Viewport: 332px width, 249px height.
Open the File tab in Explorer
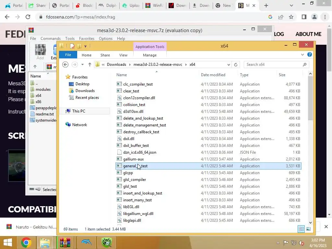(68, 55)
